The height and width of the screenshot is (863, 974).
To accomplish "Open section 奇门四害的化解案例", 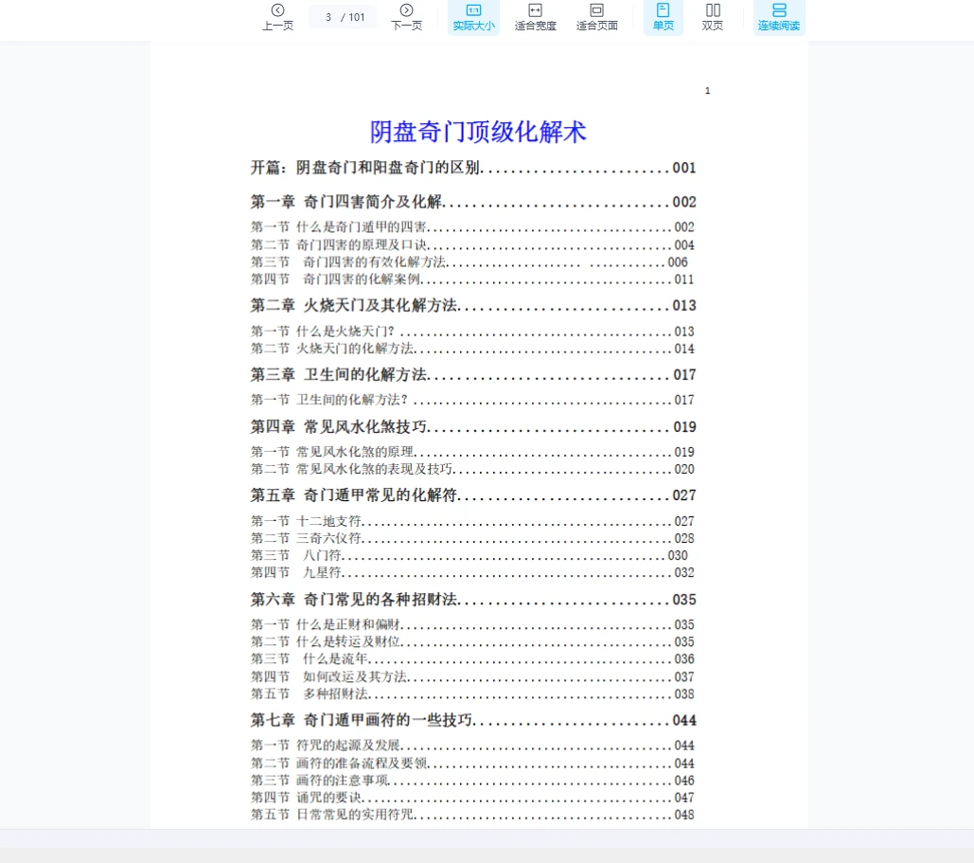I will point(472,279).
